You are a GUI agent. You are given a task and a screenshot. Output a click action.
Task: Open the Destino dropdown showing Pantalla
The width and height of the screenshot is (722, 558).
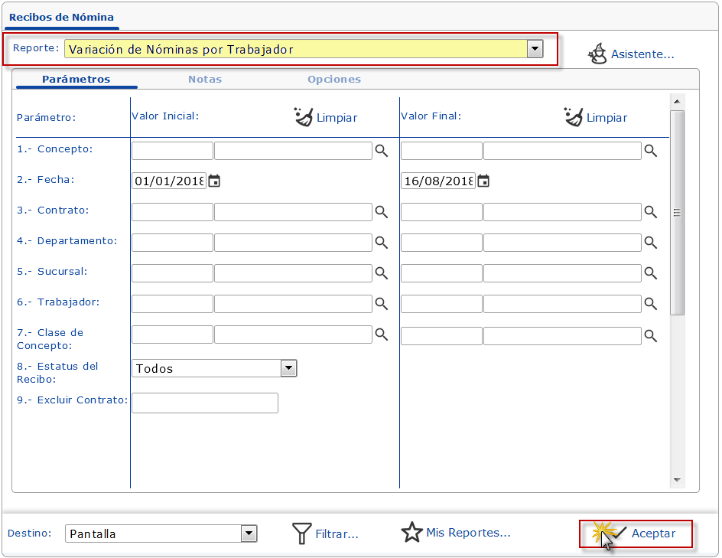point(249,534)
